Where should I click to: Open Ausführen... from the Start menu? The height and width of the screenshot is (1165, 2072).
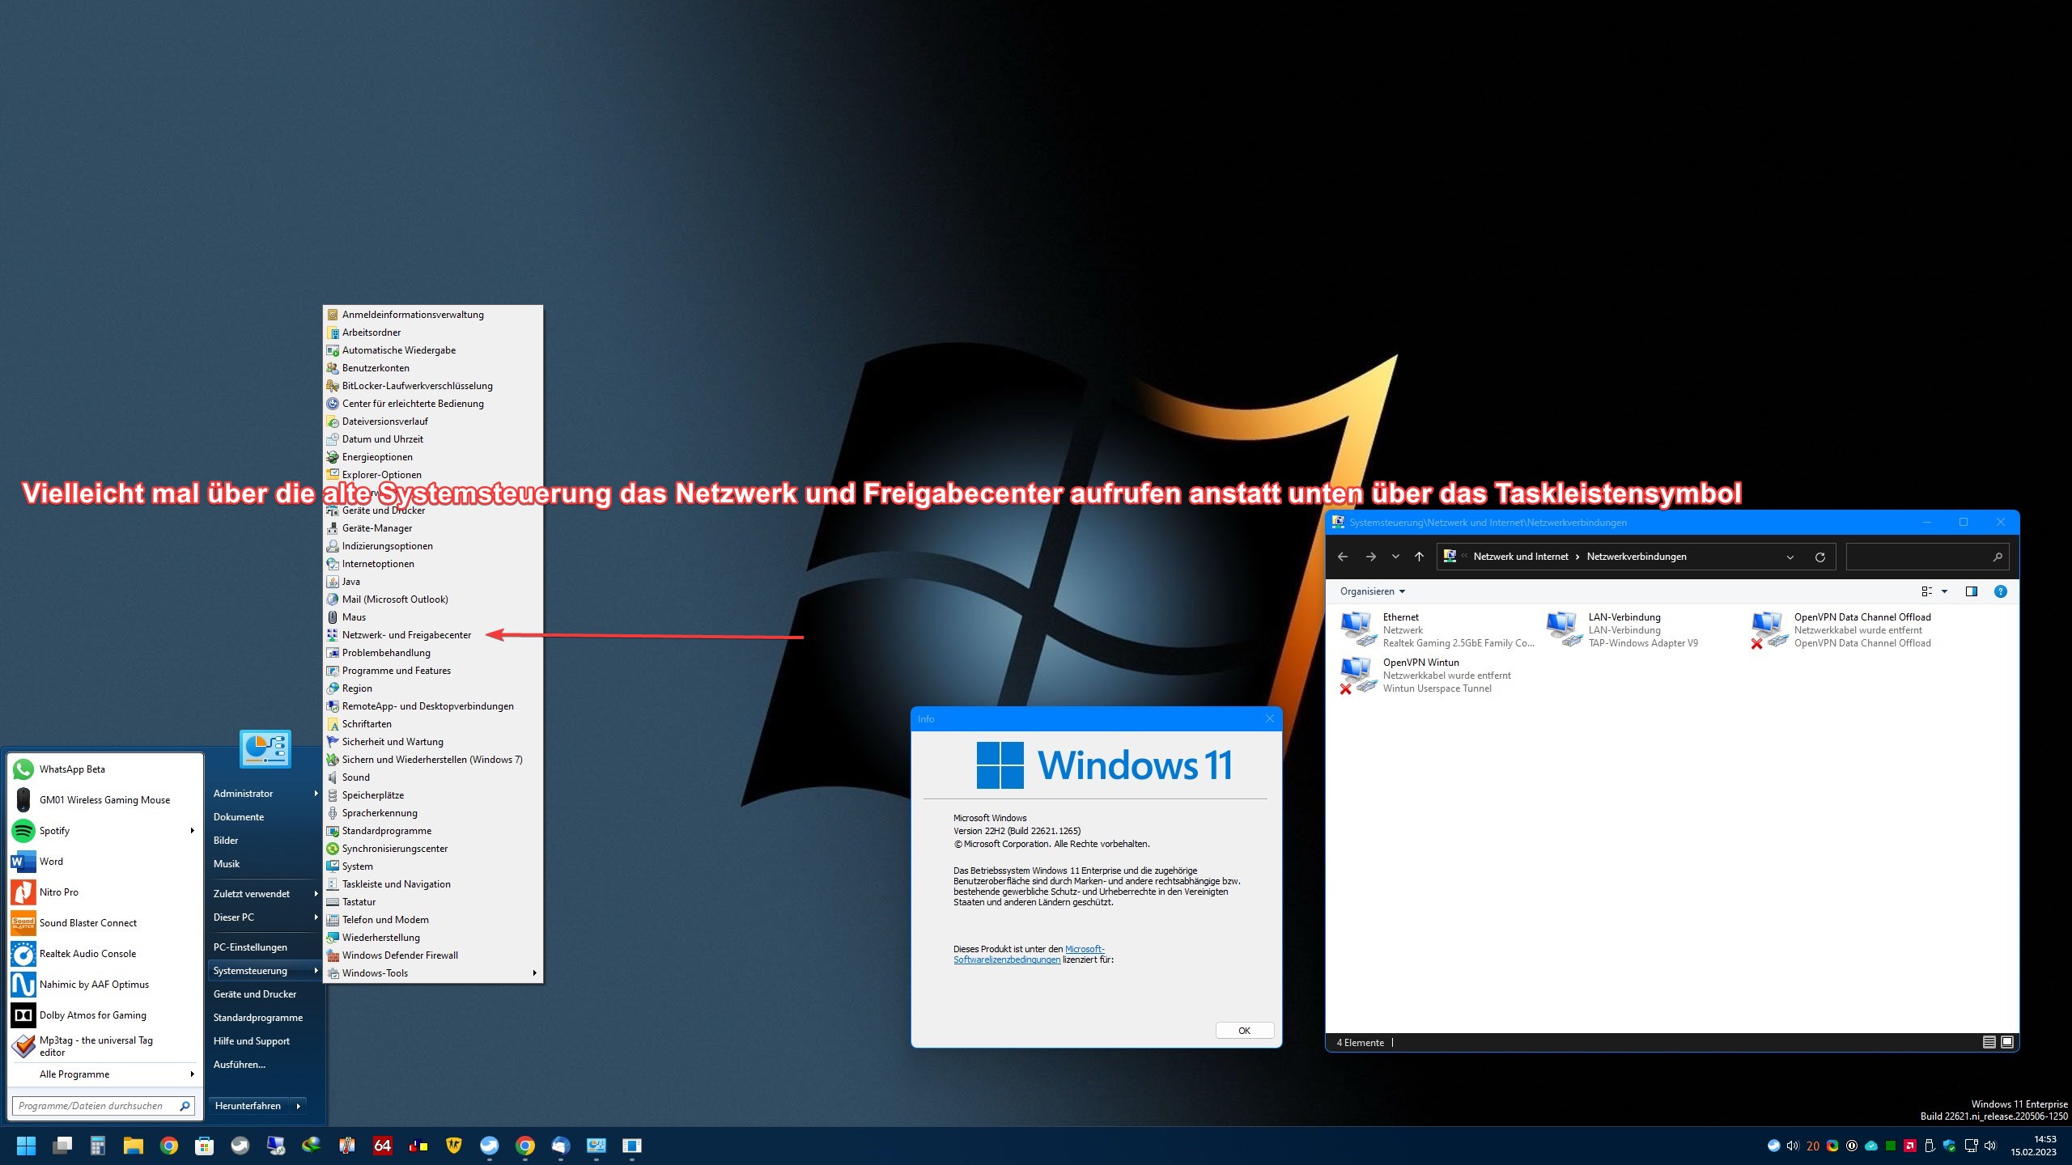[265, 1065]
